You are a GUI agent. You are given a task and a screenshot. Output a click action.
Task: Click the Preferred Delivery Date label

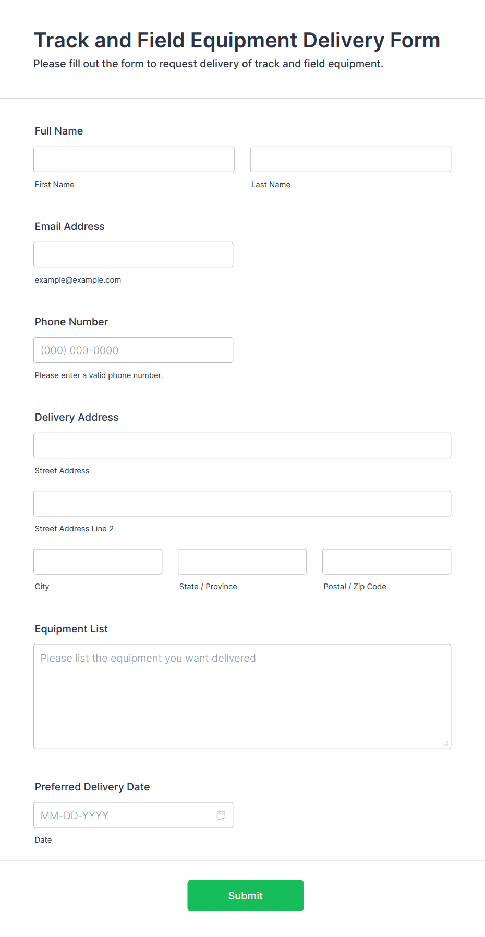click(92, 787)
